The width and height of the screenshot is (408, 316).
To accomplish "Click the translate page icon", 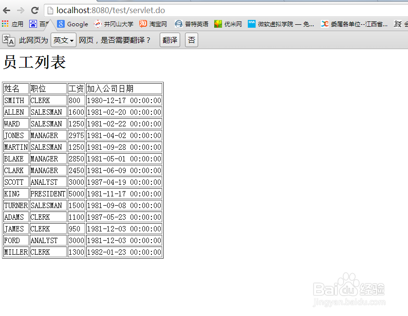I will (x=8, y=40).
